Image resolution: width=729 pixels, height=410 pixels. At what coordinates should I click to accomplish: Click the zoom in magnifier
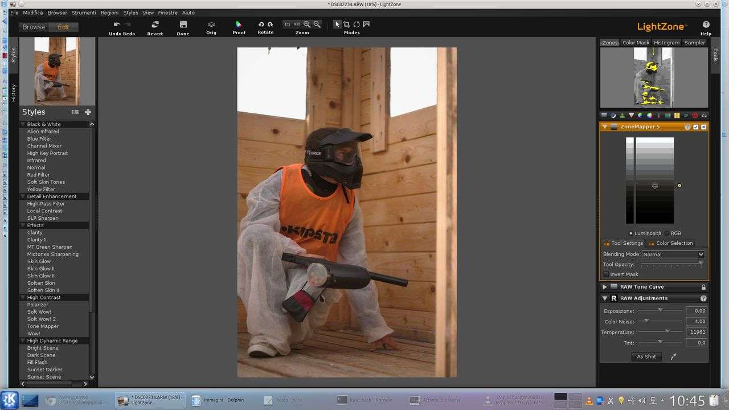tap(307, 24)
